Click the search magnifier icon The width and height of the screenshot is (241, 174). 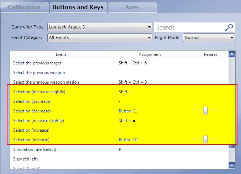coord(230,27)
